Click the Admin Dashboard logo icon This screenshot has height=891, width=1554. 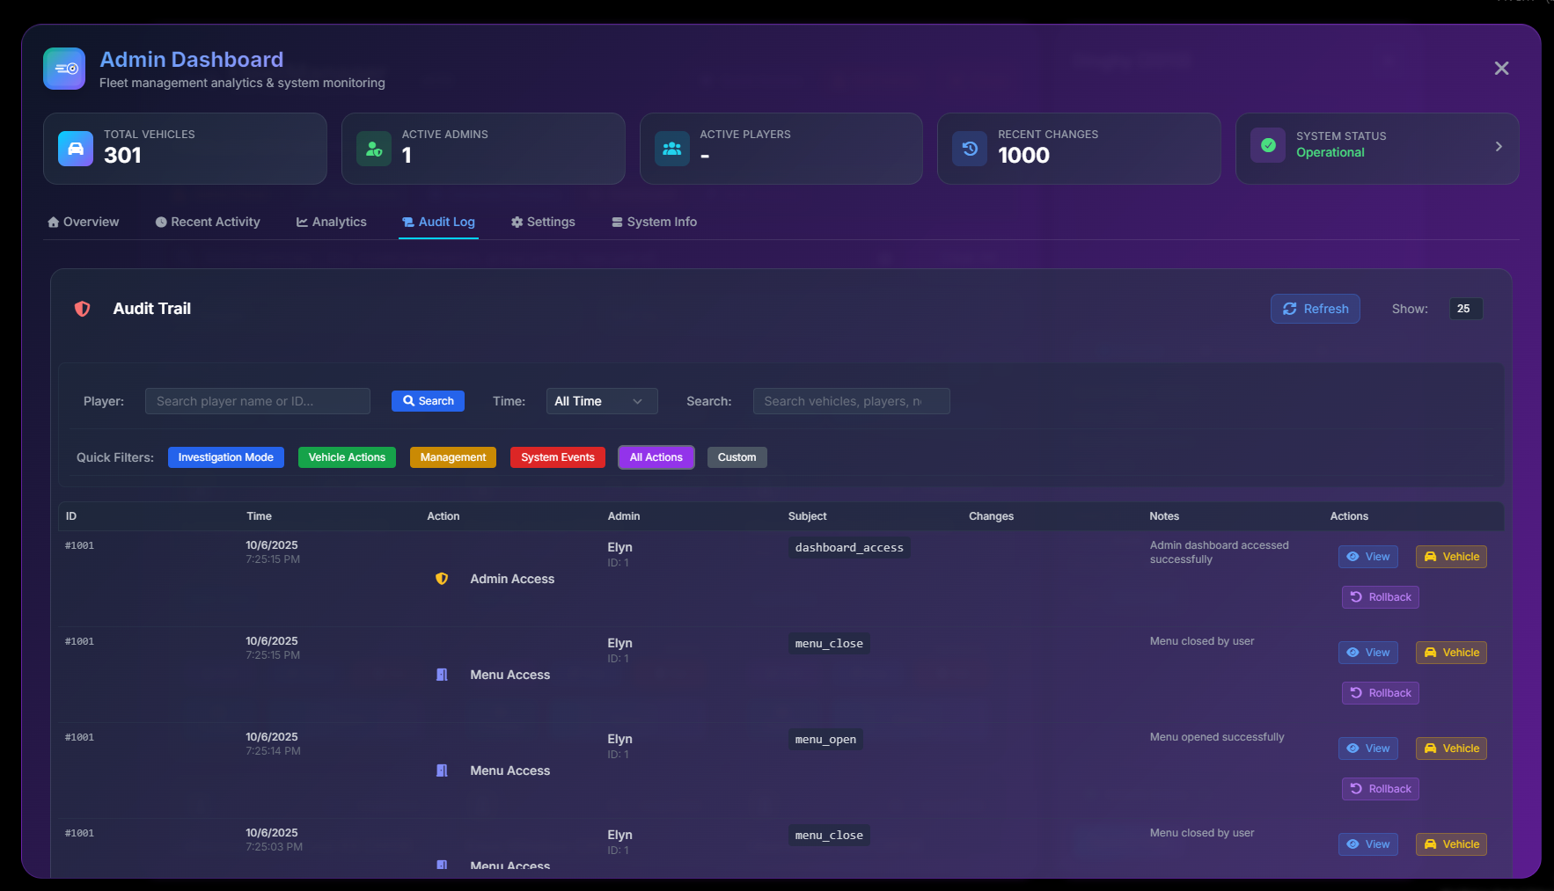pyautogui.click(x=64, y=69)
